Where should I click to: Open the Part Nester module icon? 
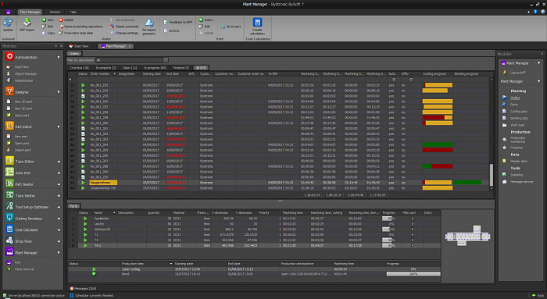[9, 183]
